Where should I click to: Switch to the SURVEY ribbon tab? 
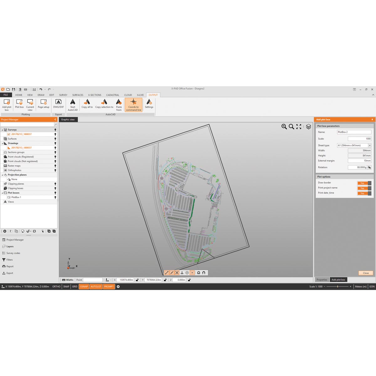63,95
